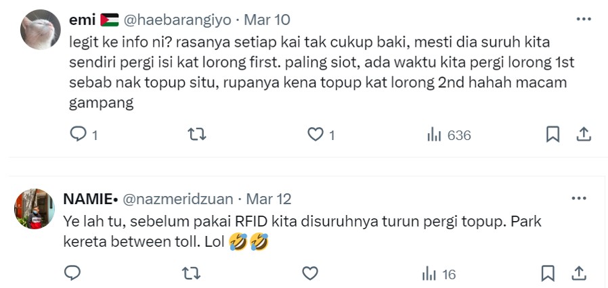Share emi's tweet

tap(583, 135)
